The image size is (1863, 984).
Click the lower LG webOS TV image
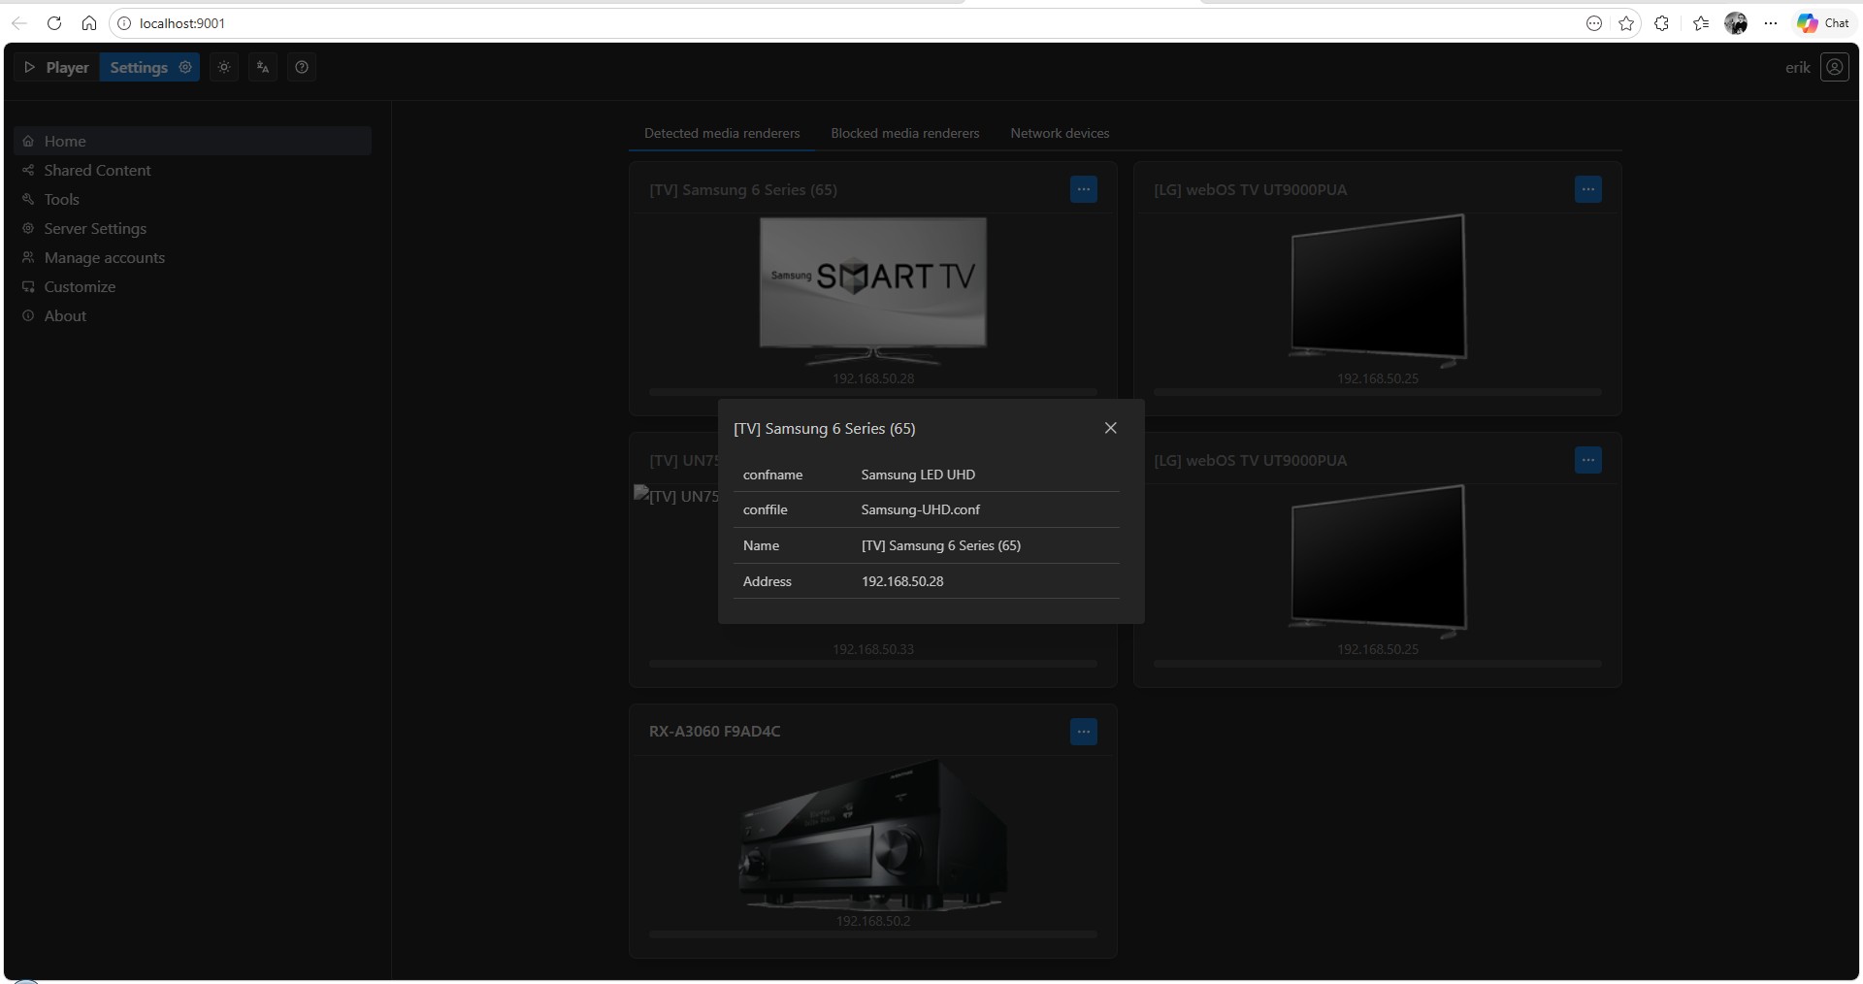click(1378, 561)
